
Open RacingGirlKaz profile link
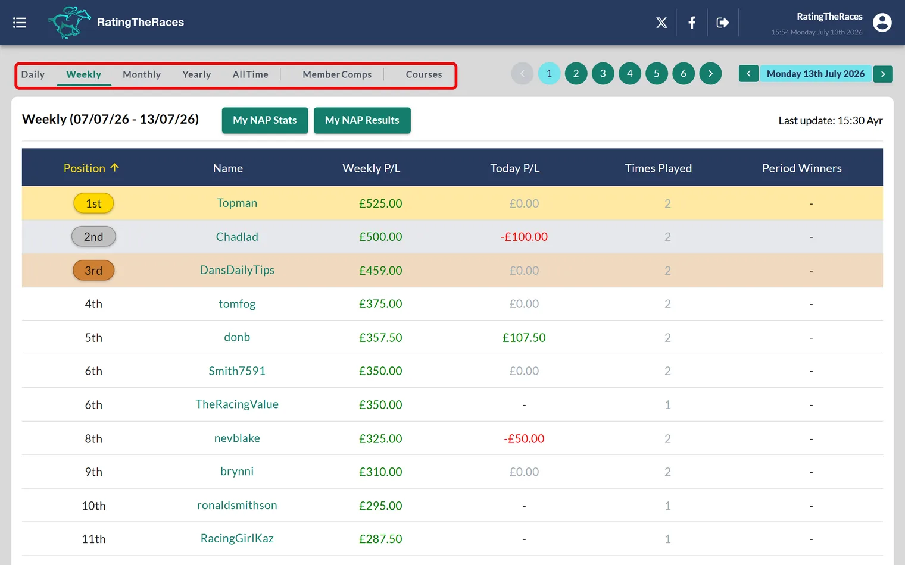click(x=237, y=539)
